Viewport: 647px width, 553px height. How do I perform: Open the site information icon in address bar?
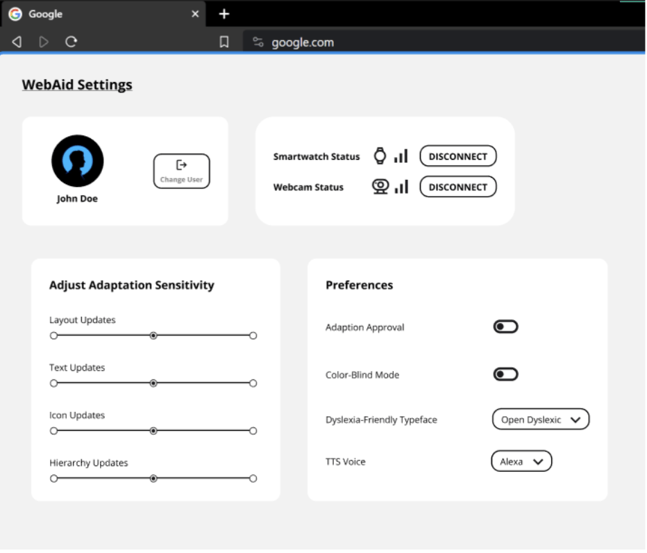click(x=258, y=42)
